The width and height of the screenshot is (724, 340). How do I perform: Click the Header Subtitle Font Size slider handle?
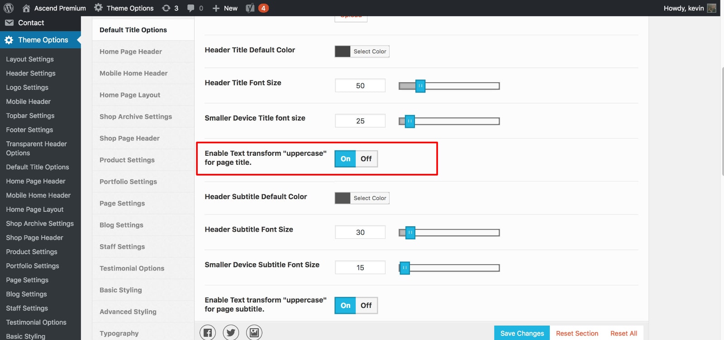[x=410, y=233]
